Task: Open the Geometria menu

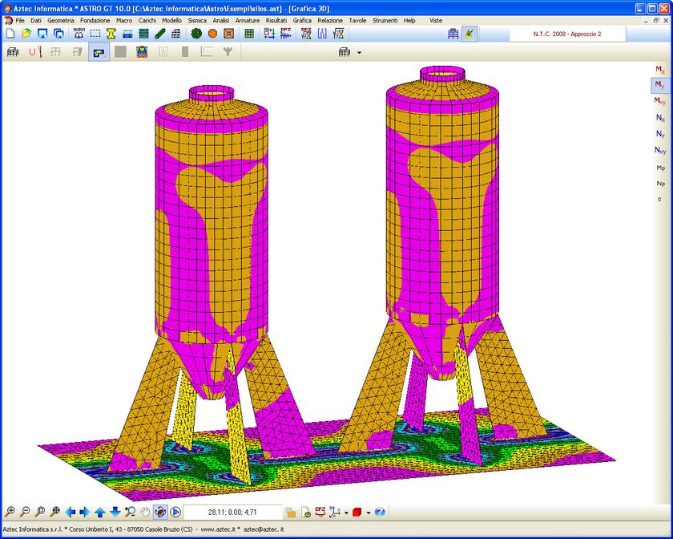Action: click(61, 20)
